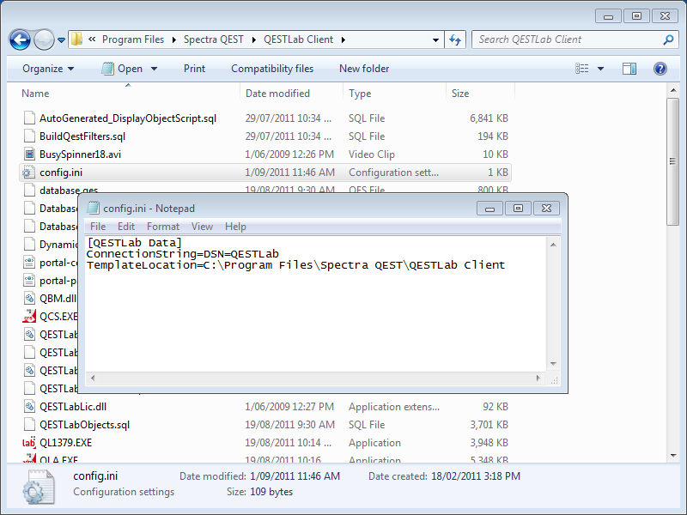
Task: Click the Print toolbar button
Action: 194,69
